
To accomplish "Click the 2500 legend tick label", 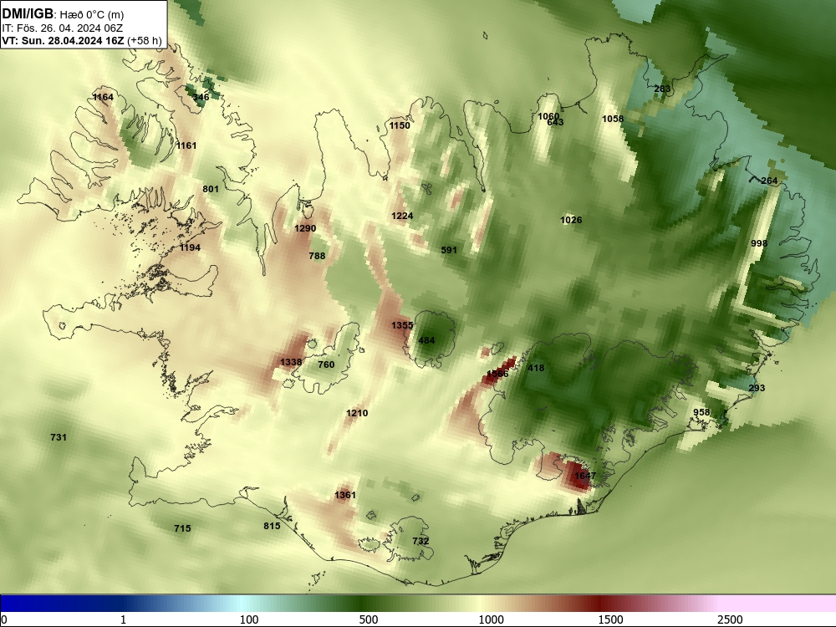I will point(730,619).
